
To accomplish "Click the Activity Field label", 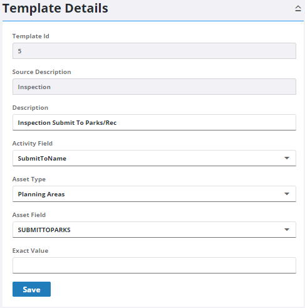I will coord(33,144).
